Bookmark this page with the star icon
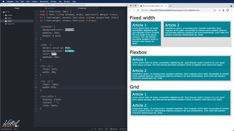Image resolution: width=234 pixels, height=131 pixels. 215,11
